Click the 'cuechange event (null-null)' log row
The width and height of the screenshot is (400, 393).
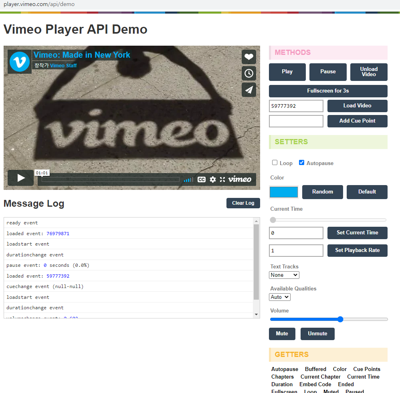click(129, 287)
